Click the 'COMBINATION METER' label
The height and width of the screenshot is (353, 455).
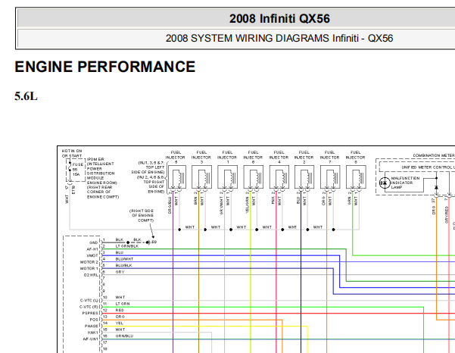click(x=434, y=155)
